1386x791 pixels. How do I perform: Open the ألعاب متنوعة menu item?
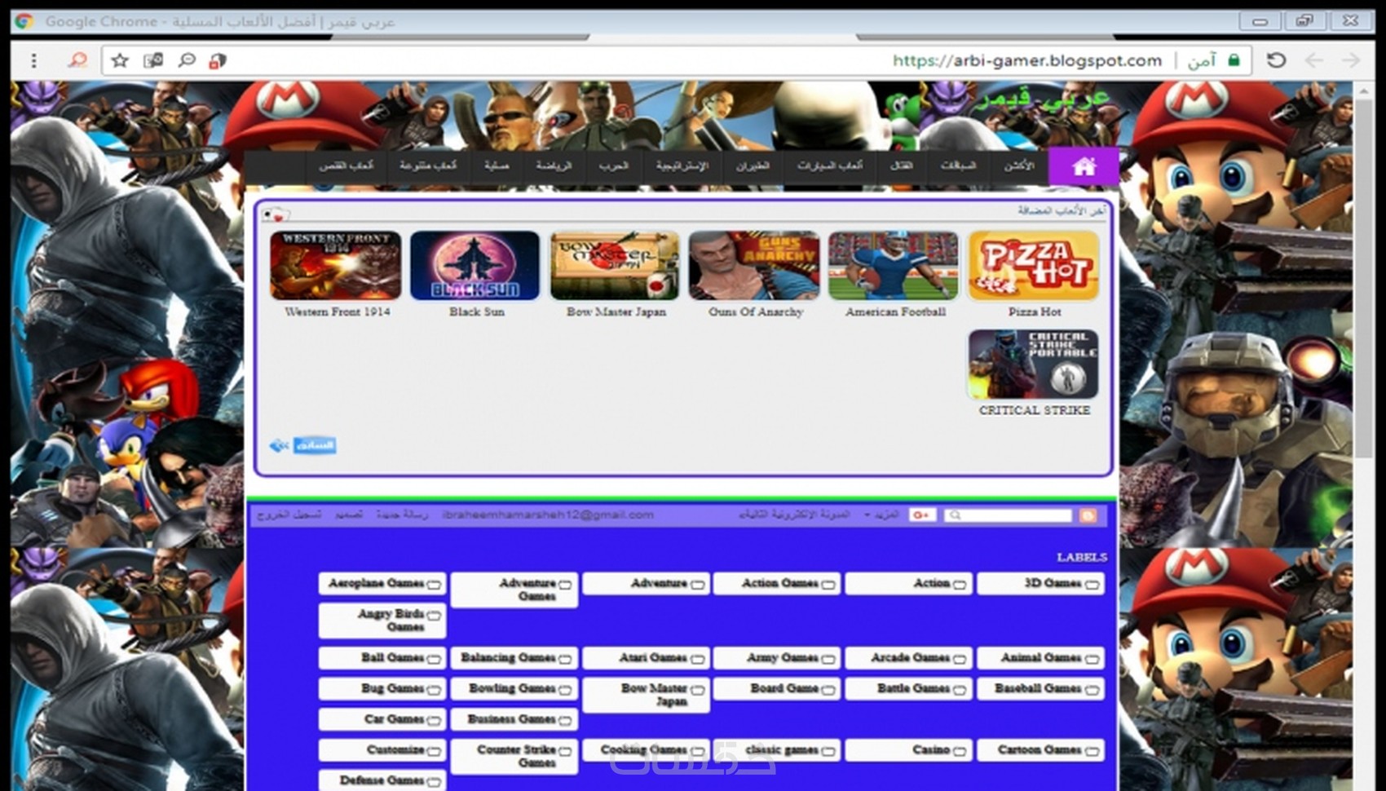click(x=428, y=166)
